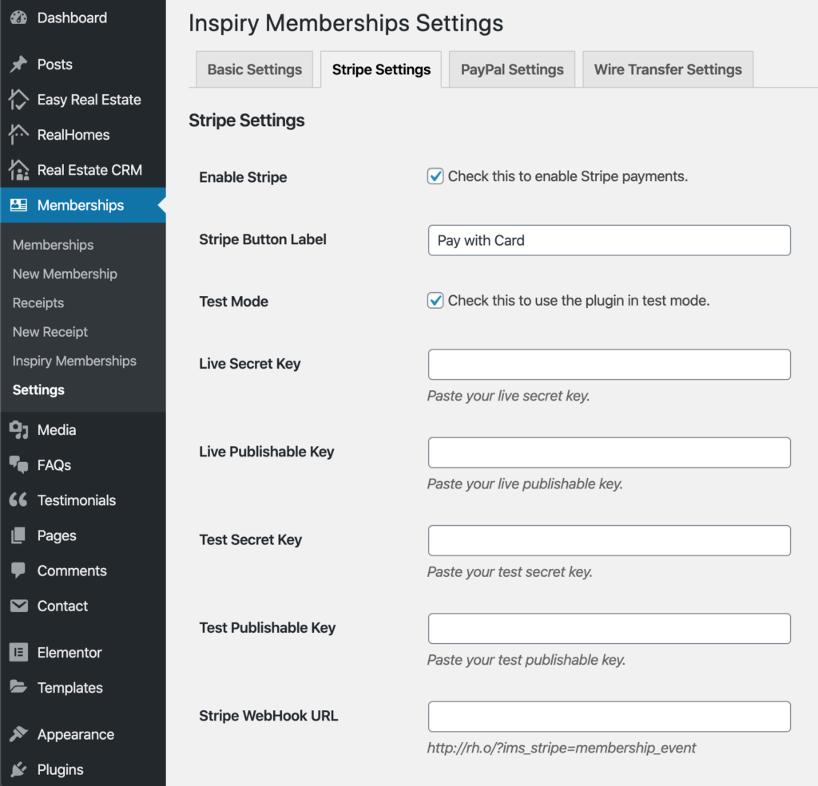Click the FAQs speech bubbles icon
818x786 pixels.
click(x=19, y=465)
